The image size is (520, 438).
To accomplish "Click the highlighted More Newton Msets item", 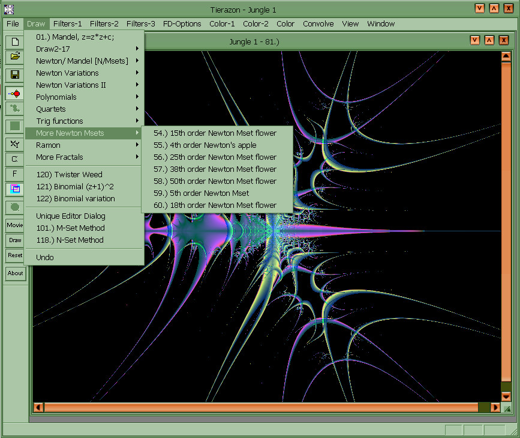I will pos(84,133).
